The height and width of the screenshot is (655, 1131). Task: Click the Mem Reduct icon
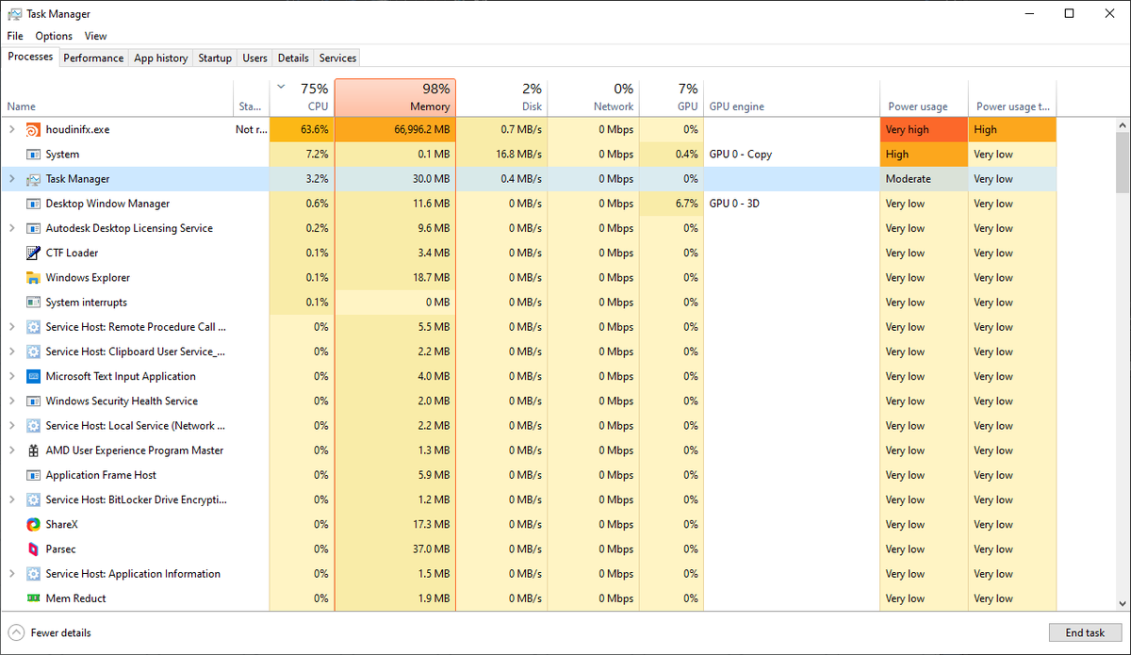click(x=33, y=598)
